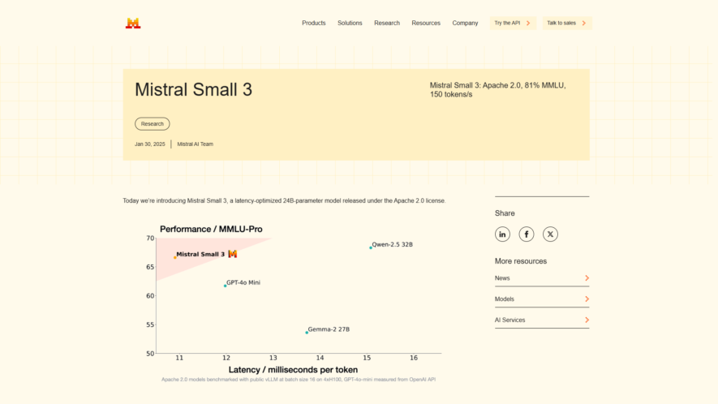Select the Research tag pill

(152, 123)
